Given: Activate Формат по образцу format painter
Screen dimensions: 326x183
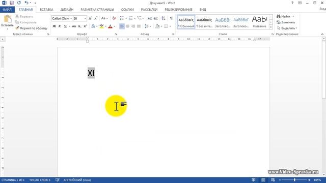Looking at the screenshot, I should pyautogui.click(x=32, y=28).
